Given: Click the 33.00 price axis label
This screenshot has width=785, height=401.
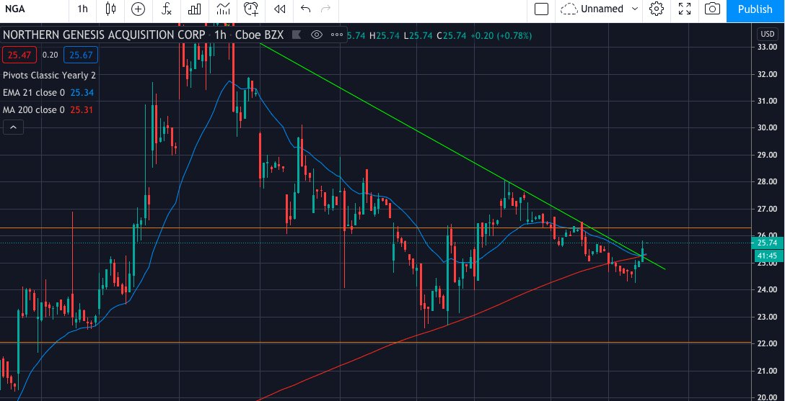Looking at the screenshot, I should pos(767,47).
